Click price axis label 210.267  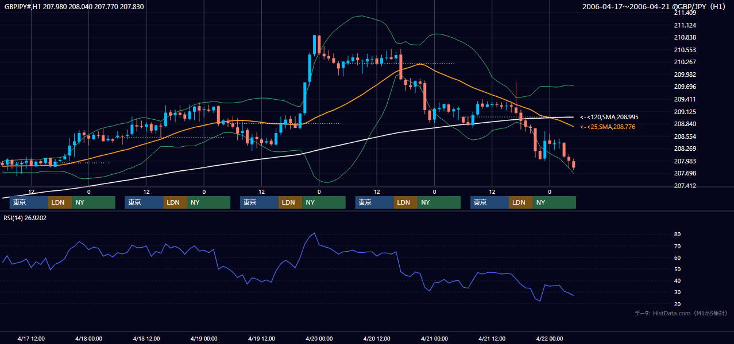pyautogui.click(x=685, y=62)
